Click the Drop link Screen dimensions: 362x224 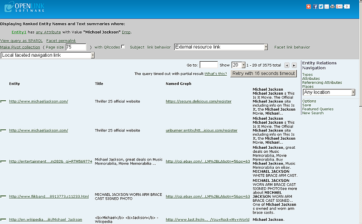[126, 32]
